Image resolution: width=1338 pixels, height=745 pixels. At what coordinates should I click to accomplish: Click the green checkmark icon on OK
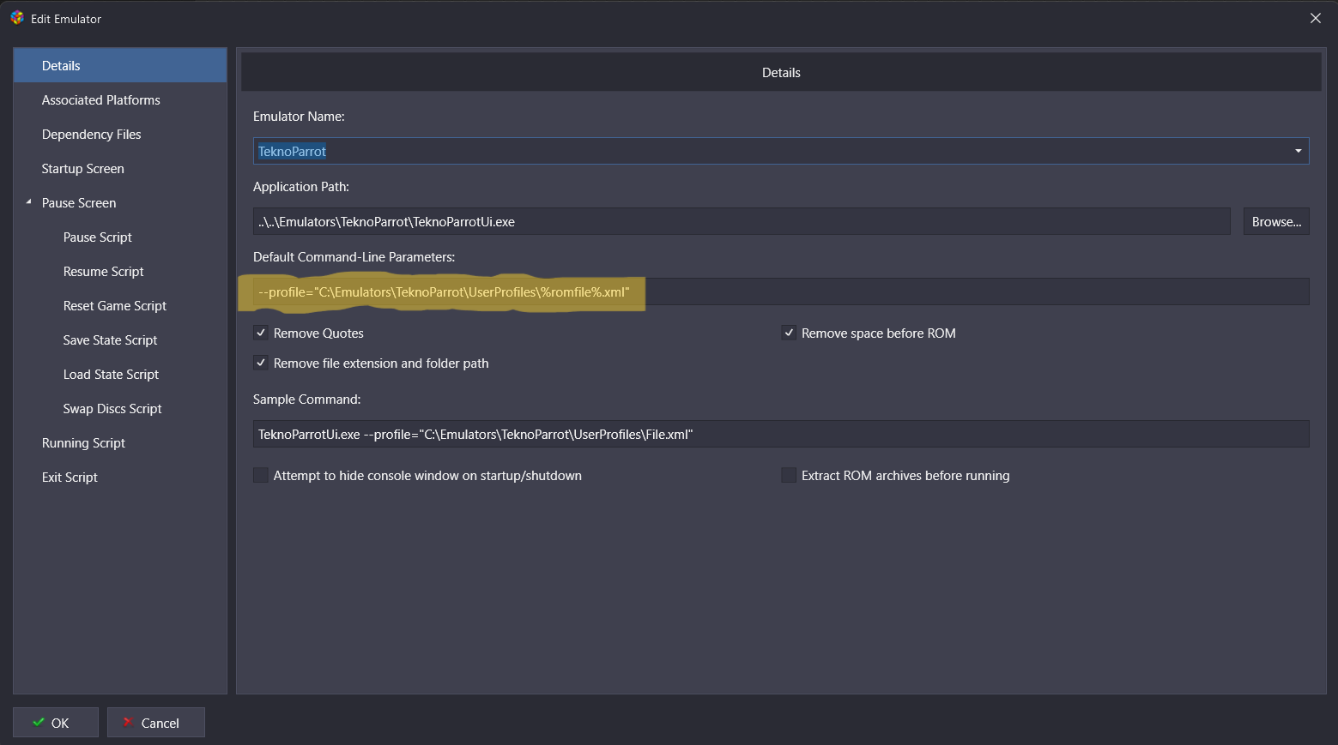point(39,722)
